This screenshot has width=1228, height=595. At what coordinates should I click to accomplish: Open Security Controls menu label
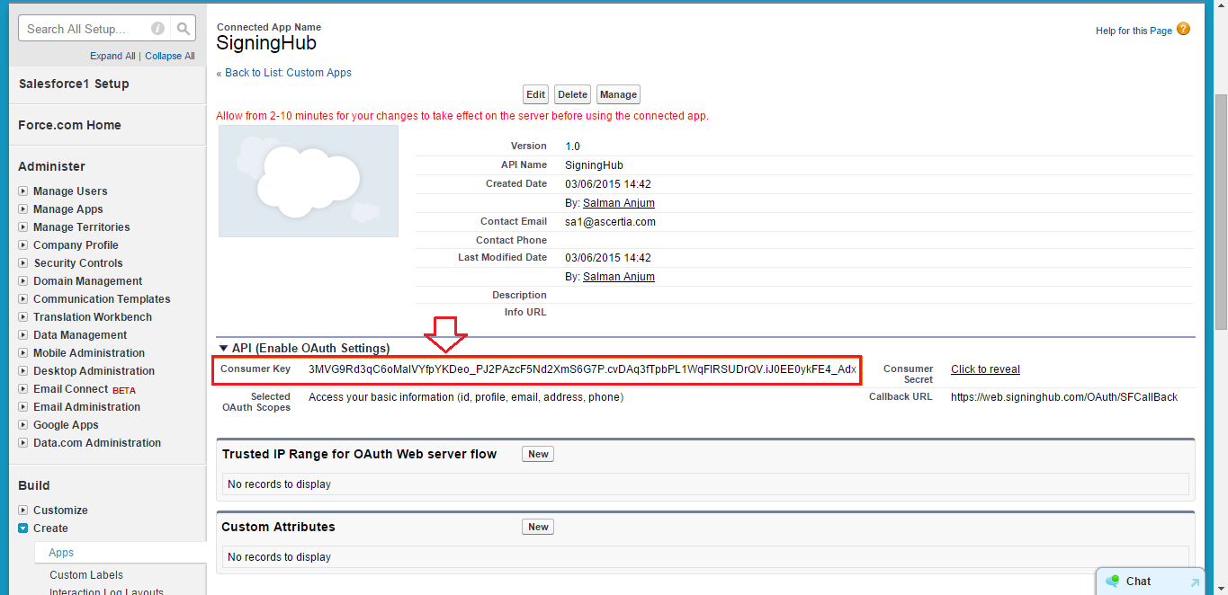(x=78, y=263)
